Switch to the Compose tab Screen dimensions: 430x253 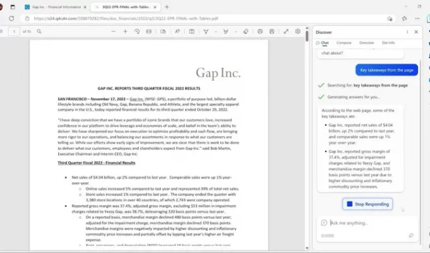pos(343,42)
